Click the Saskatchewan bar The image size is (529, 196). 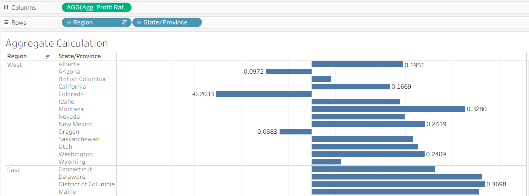click(362, 139)
